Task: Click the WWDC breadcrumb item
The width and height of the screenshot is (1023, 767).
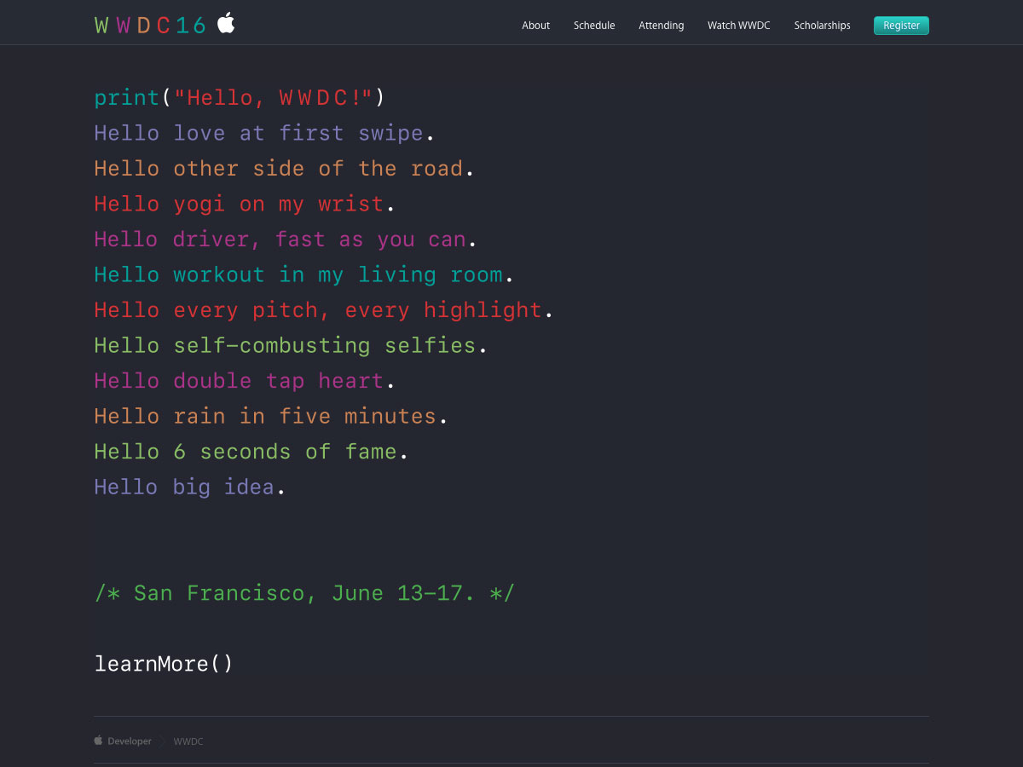Action: [x=188, y=741]
